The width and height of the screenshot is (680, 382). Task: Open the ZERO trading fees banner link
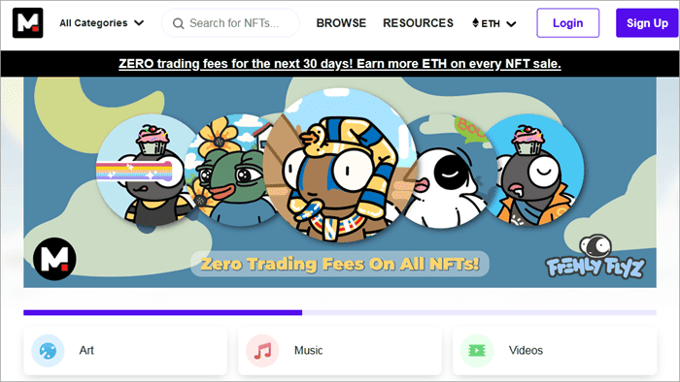pos(340,64)
